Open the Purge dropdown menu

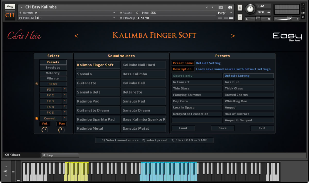click(x=225, y=13)
